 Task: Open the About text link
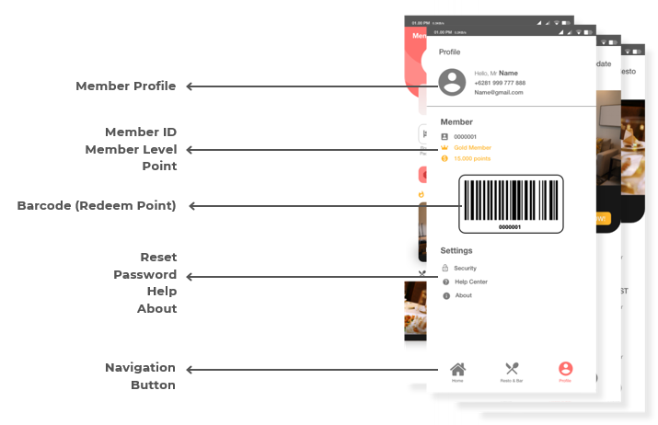[463, 295]
